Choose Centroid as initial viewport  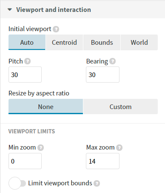click(64, 42)
